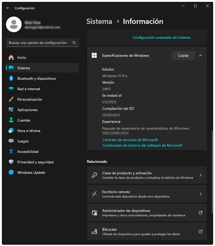215x246 pixels.
Task: Click the Windows logo in Especificaciones
Action: pyautogui.click(x=94, y=55)
